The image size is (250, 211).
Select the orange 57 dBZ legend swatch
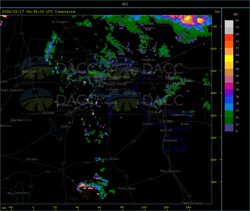pos(229,45)
